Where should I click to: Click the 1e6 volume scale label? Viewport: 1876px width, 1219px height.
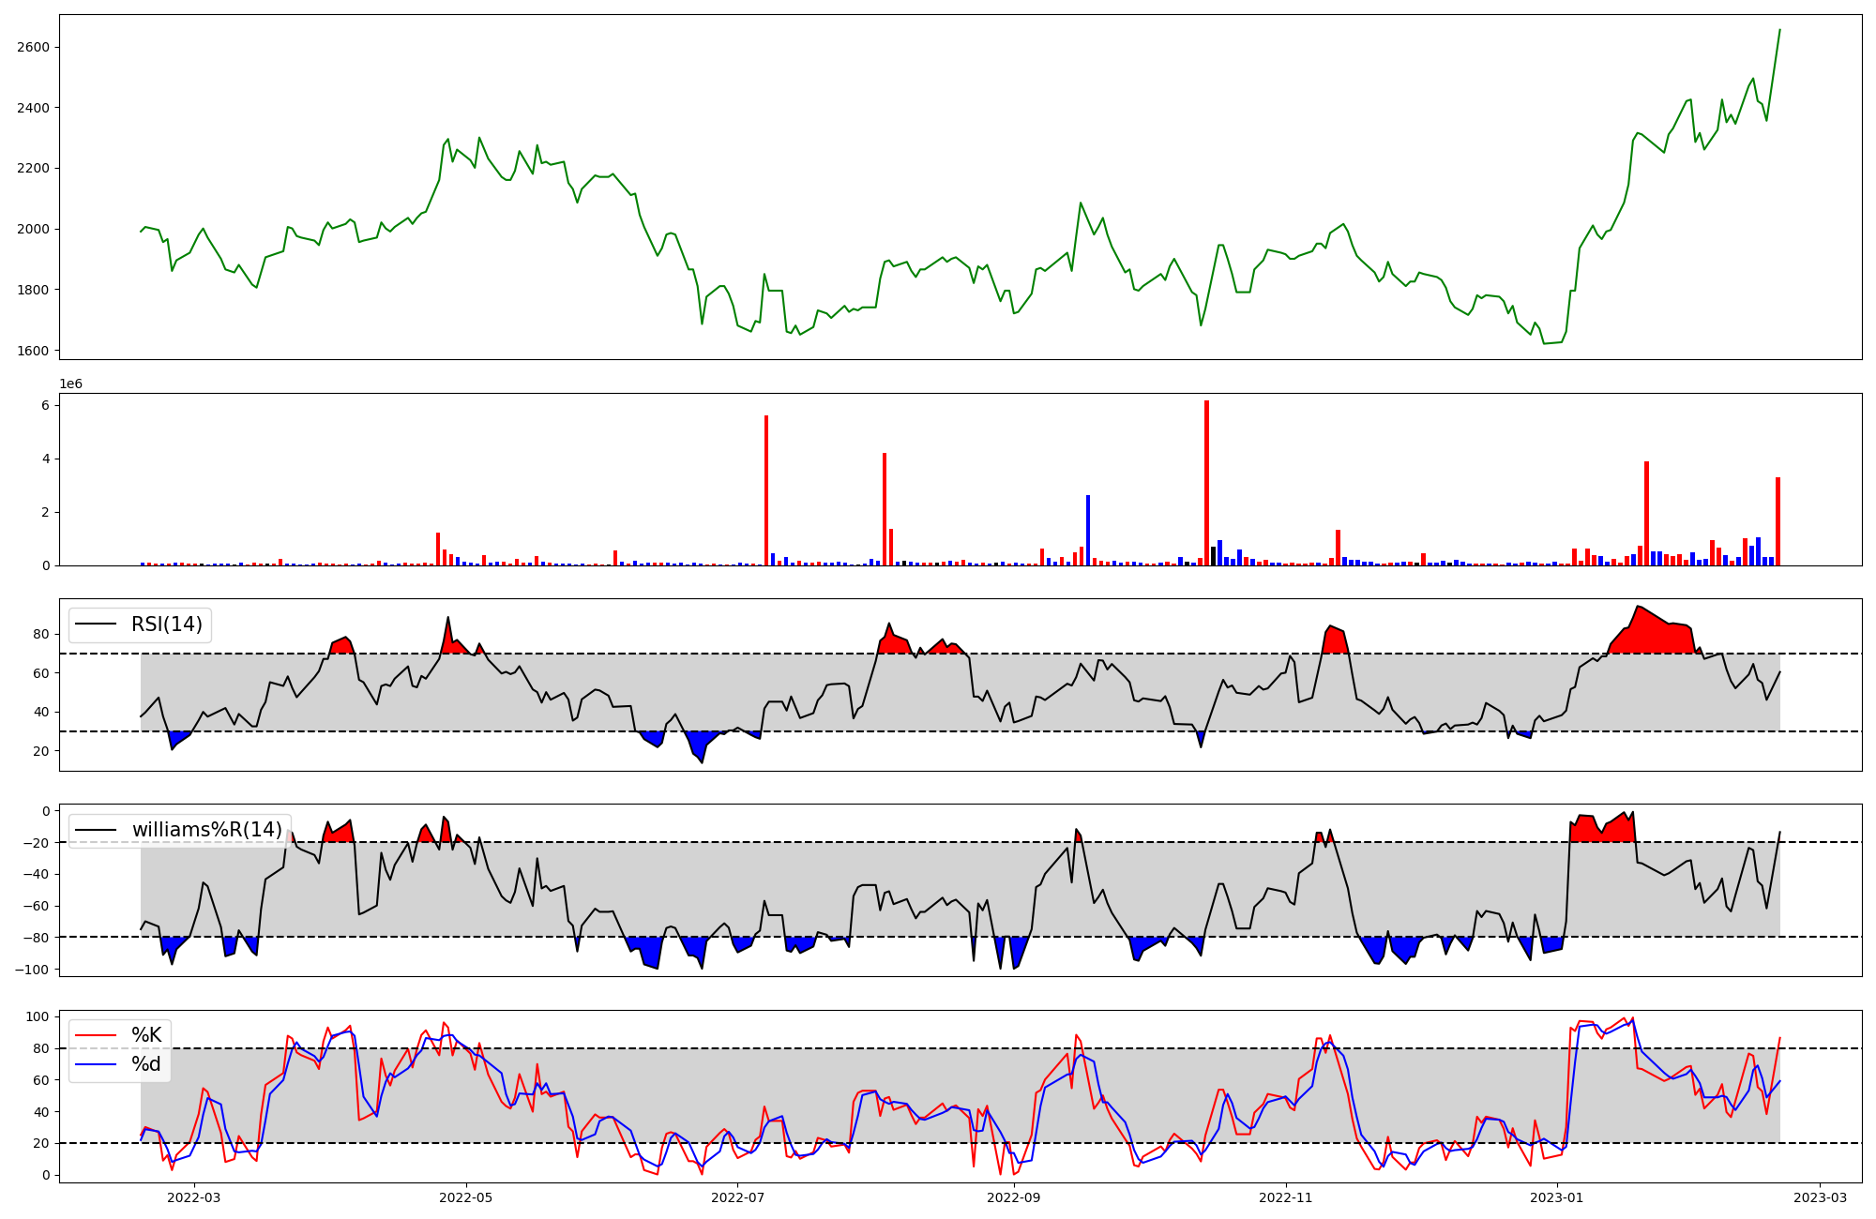[71, 384]
